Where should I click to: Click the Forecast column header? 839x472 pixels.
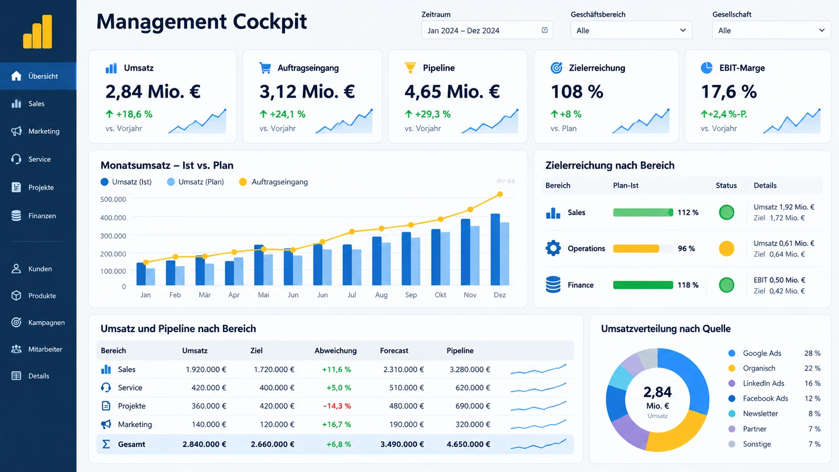(x=394, y=351)
